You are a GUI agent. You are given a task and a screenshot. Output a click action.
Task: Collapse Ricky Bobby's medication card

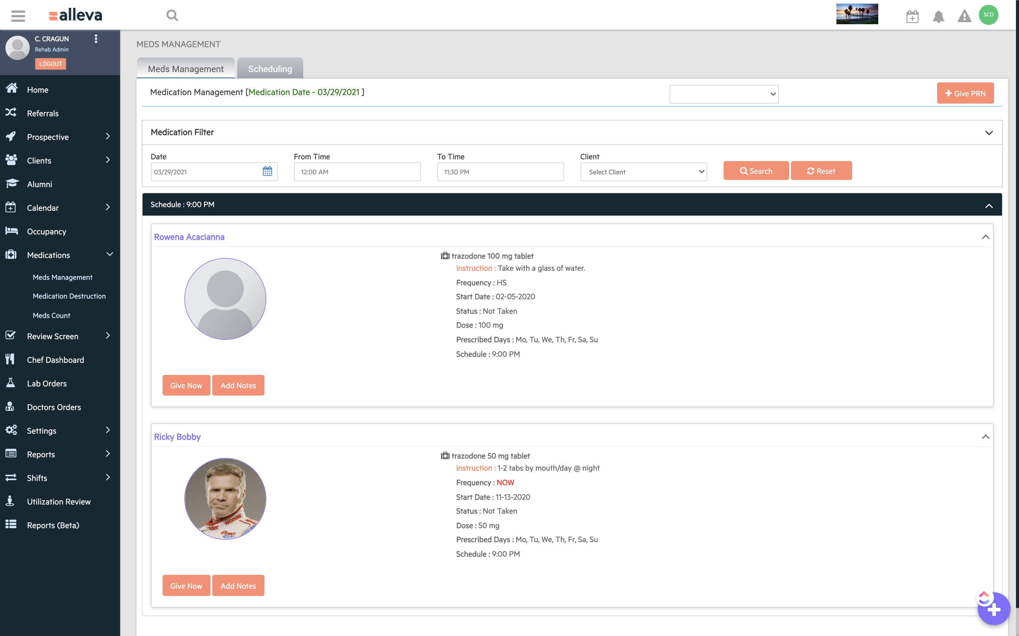(x=986, y=437)
